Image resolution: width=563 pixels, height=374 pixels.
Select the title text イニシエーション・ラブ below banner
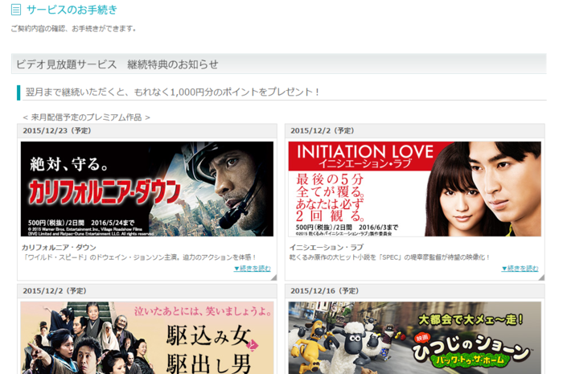coord(327,247)
